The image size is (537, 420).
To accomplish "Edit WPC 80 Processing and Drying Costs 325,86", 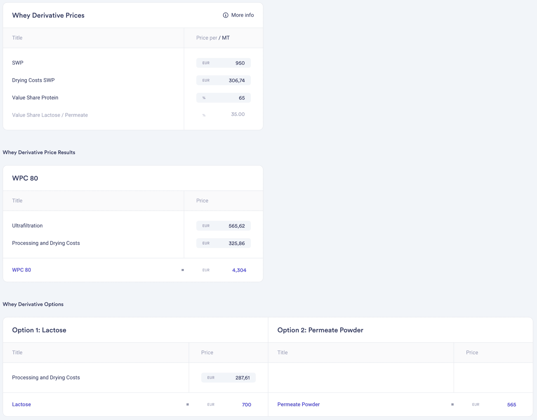I will click(223, 243).
